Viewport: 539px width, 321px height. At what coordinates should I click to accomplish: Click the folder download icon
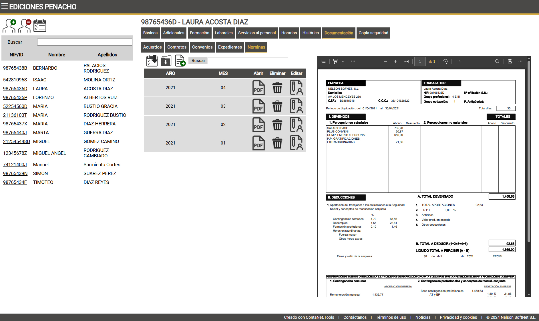[166, 61]
